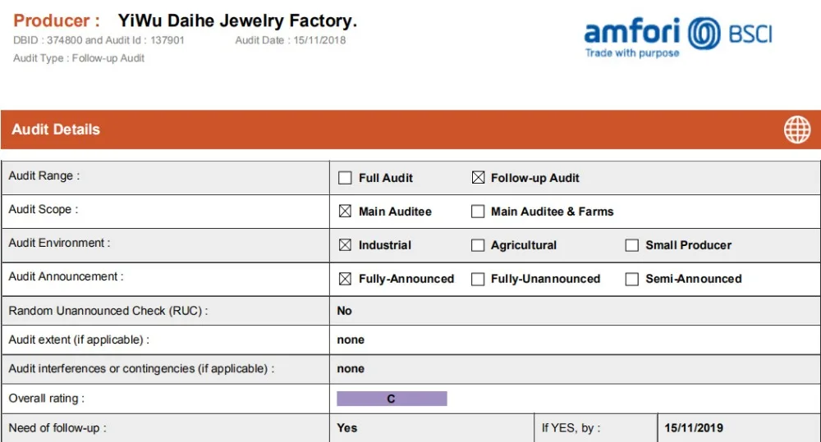Click the globe icon in Audit Details header
The width and height of the screenshot is (821, 442).
[x=796, y=130]
